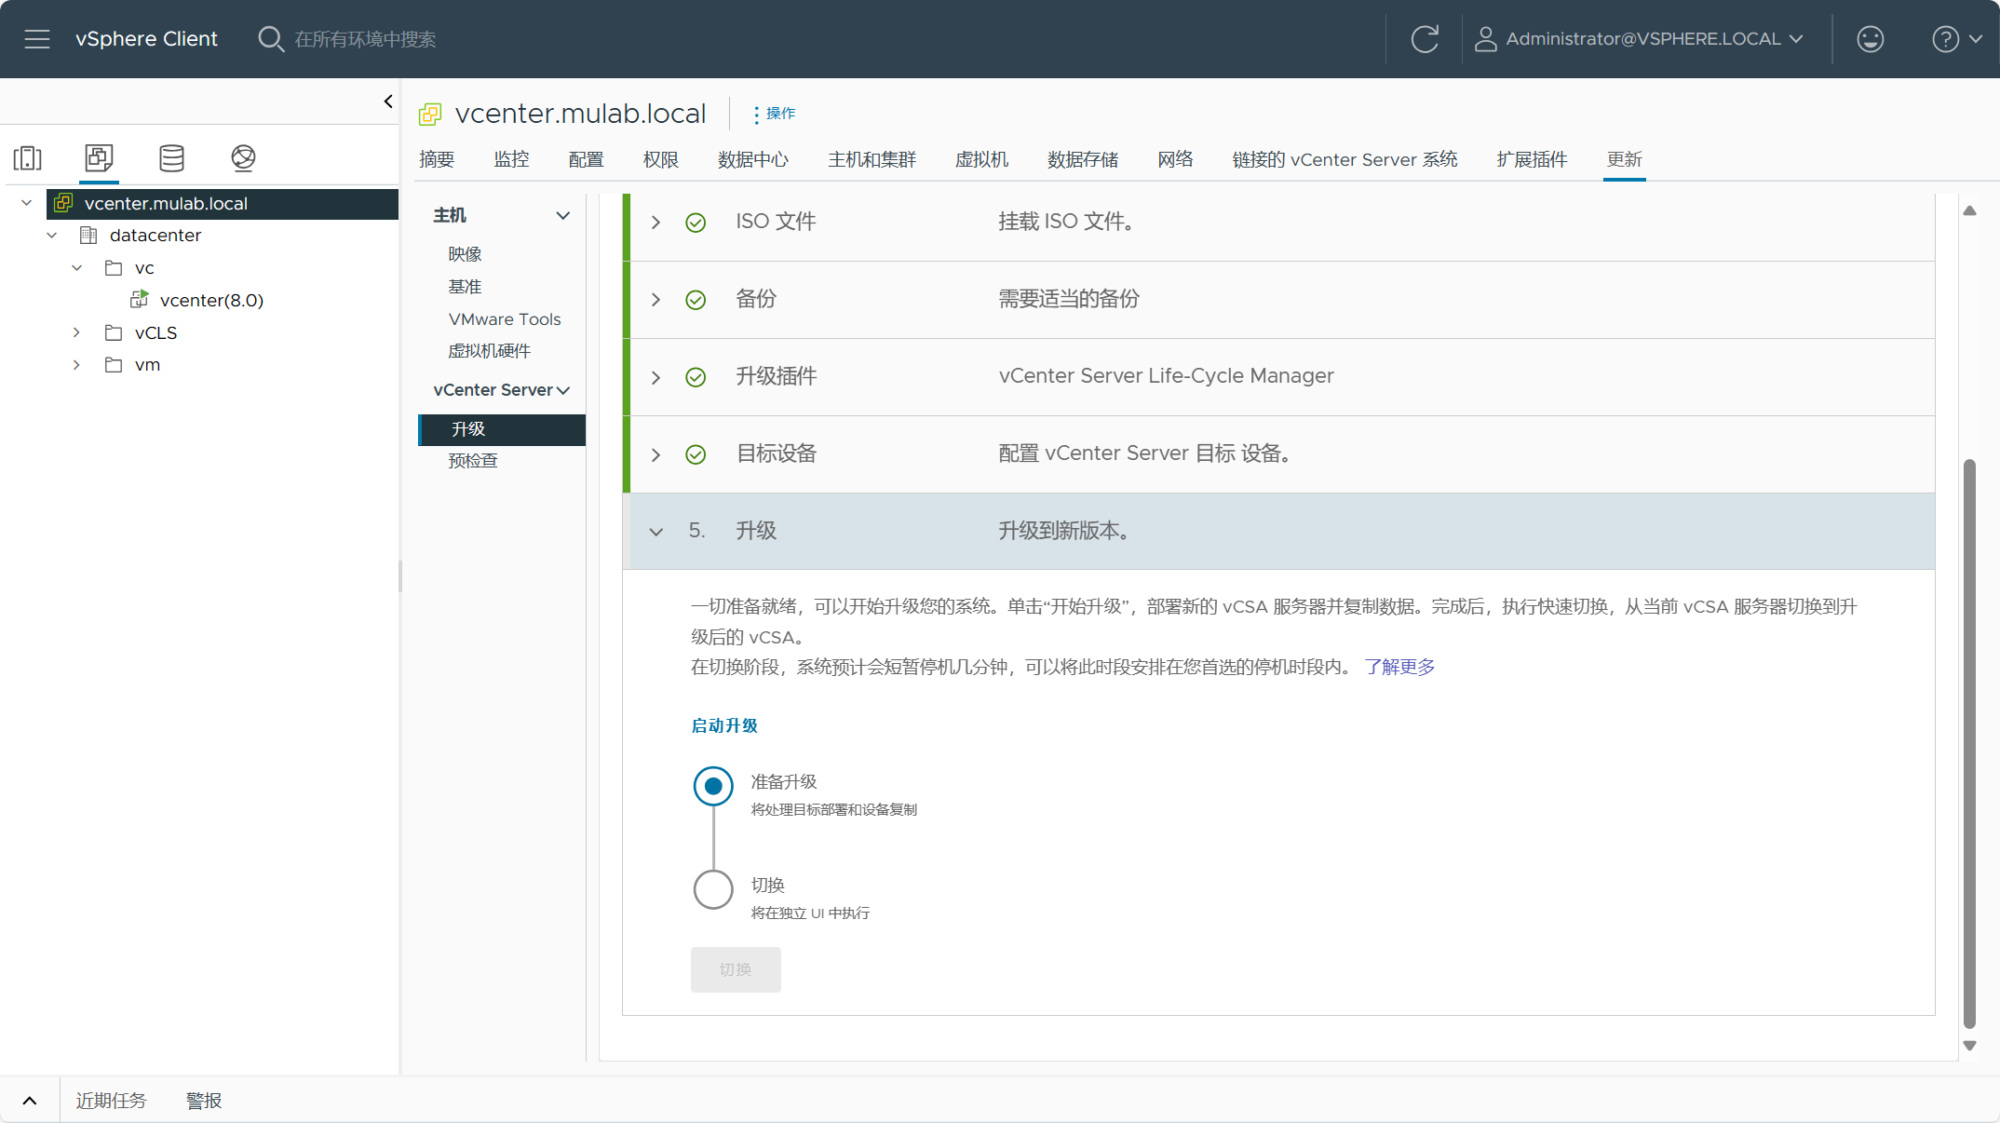Click ISO 文件 step completed checkmark
The height and width of the screenshot is (1123, 2000).
[696, 223]
